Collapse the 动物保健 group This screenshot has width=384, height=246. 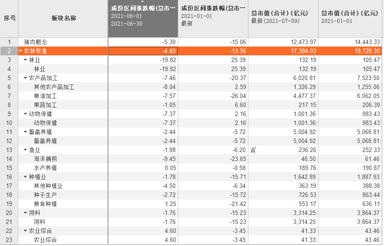25,114
